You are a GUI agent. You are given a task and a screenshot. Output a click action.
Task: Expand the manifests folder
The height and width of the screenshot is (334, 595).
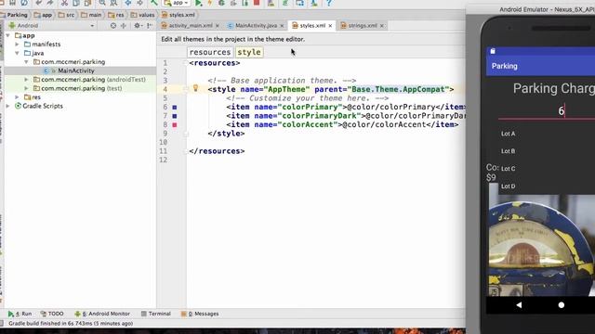coord(17,45)
